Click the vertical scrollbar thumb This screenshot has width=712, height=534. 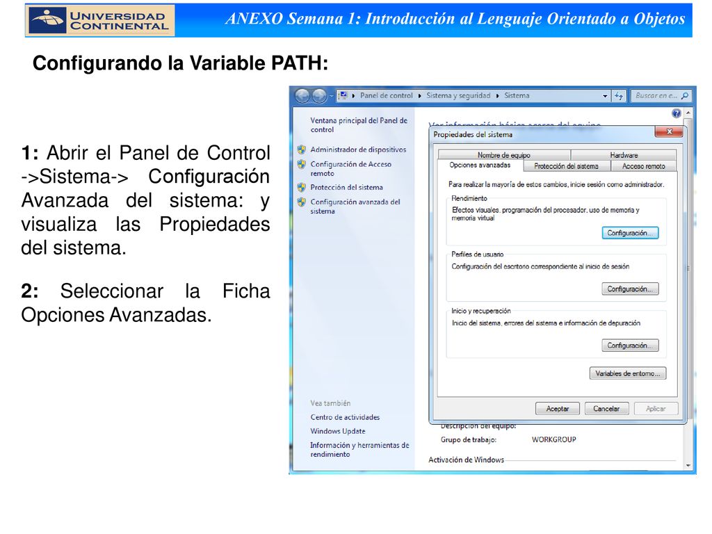point(689,268)
